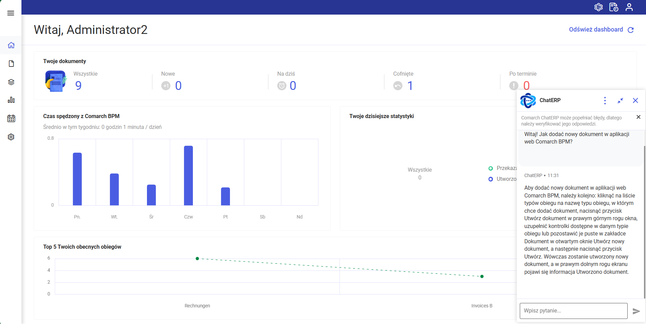This screenshot has height=324, width=646.
Task: Select the Wszystkie documents count
Action: click(78, 86)
